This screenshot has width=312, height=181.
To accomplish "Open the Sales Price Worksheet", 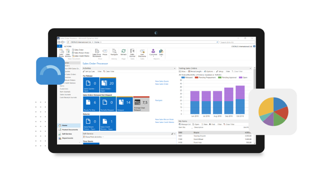I will (x=97, y=53).
